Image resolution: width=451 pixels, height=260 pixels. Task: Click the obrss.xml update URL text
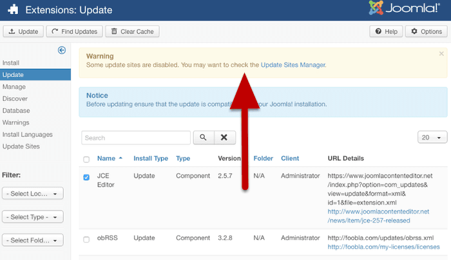381,238
